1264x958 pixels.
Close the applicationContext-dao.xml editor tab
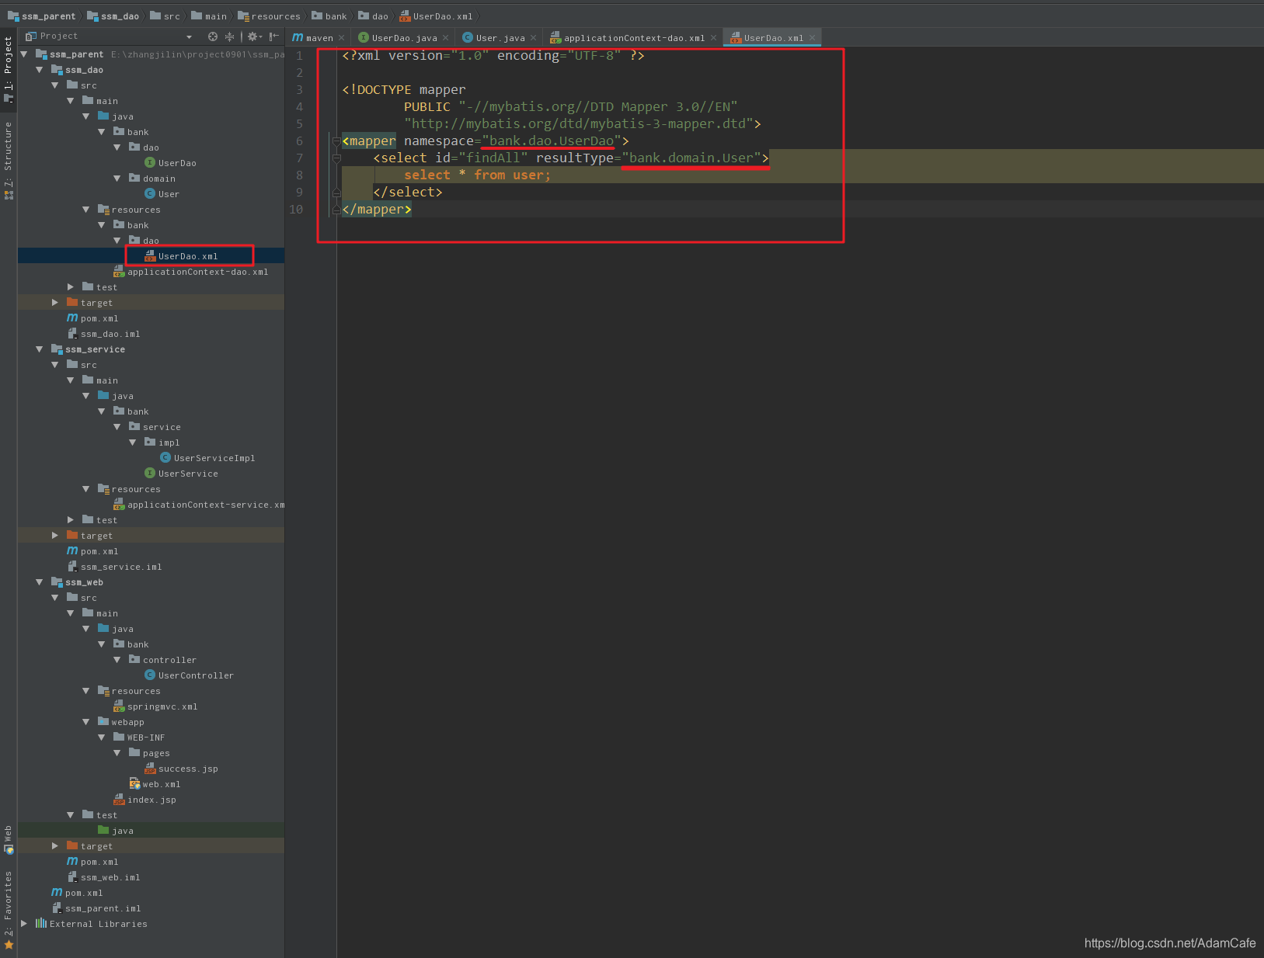[x=714, y=38]
